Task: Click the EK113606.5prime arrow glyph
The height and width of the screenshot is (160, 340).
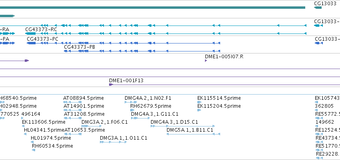Action: [x=23, y=126]
